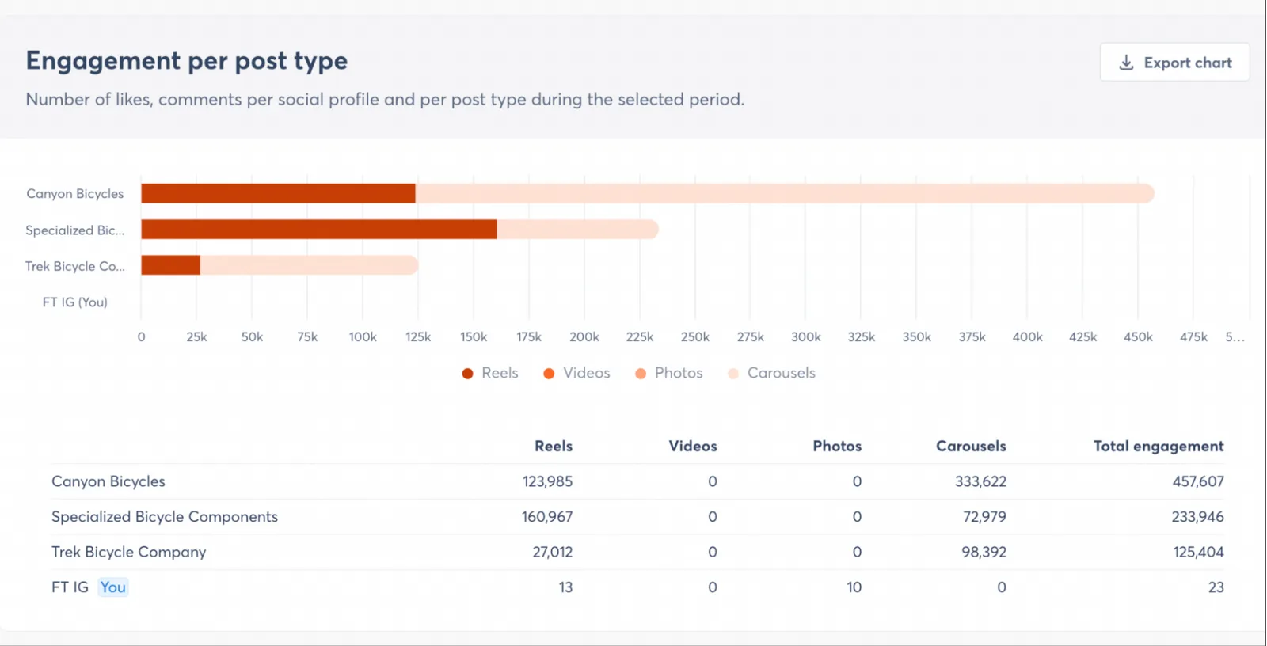Sort table by Total engagement header
The width and height of the screenshot is (1267, 646).
point(1158,446)
